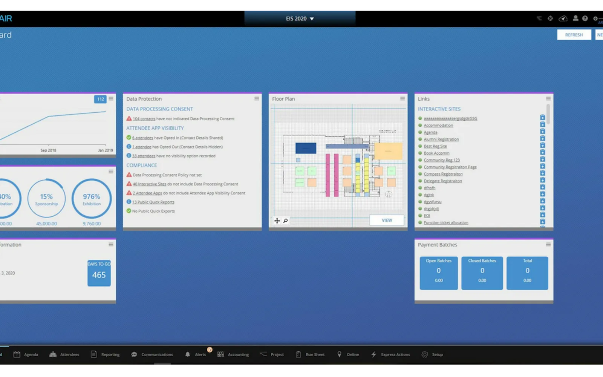Open the menu icon of the circular percentage gauges widget
Screen dimensions: 603x377
(111, 172)
